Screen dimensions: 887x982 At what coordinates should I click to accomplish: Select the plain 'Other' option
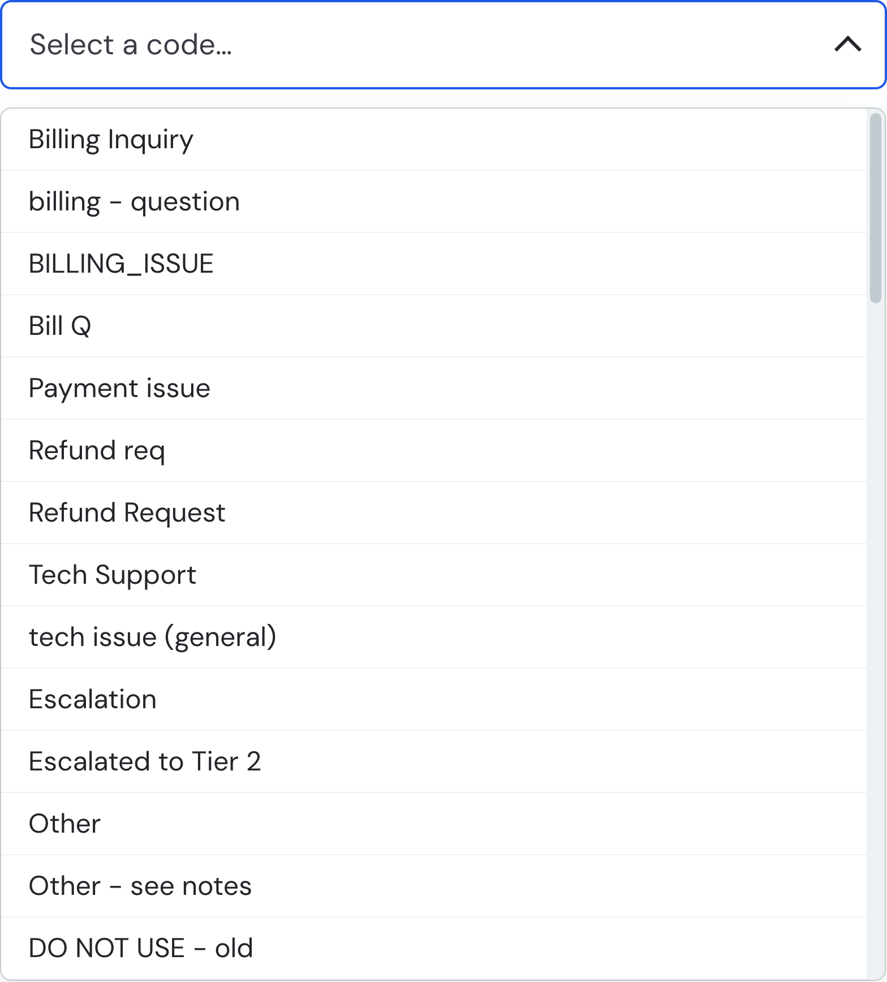click(434, 824)
